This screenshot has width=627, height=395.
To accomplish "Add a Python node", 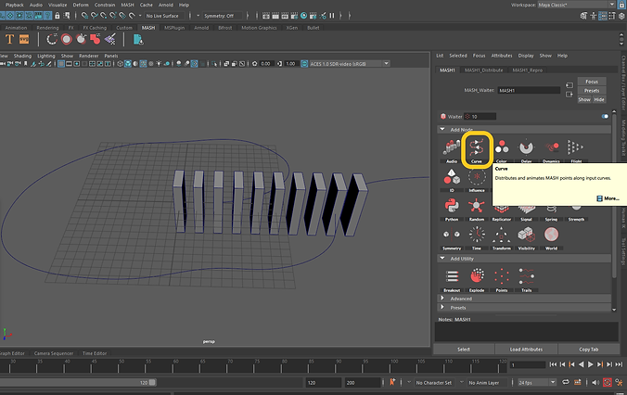I will (452, 210).
